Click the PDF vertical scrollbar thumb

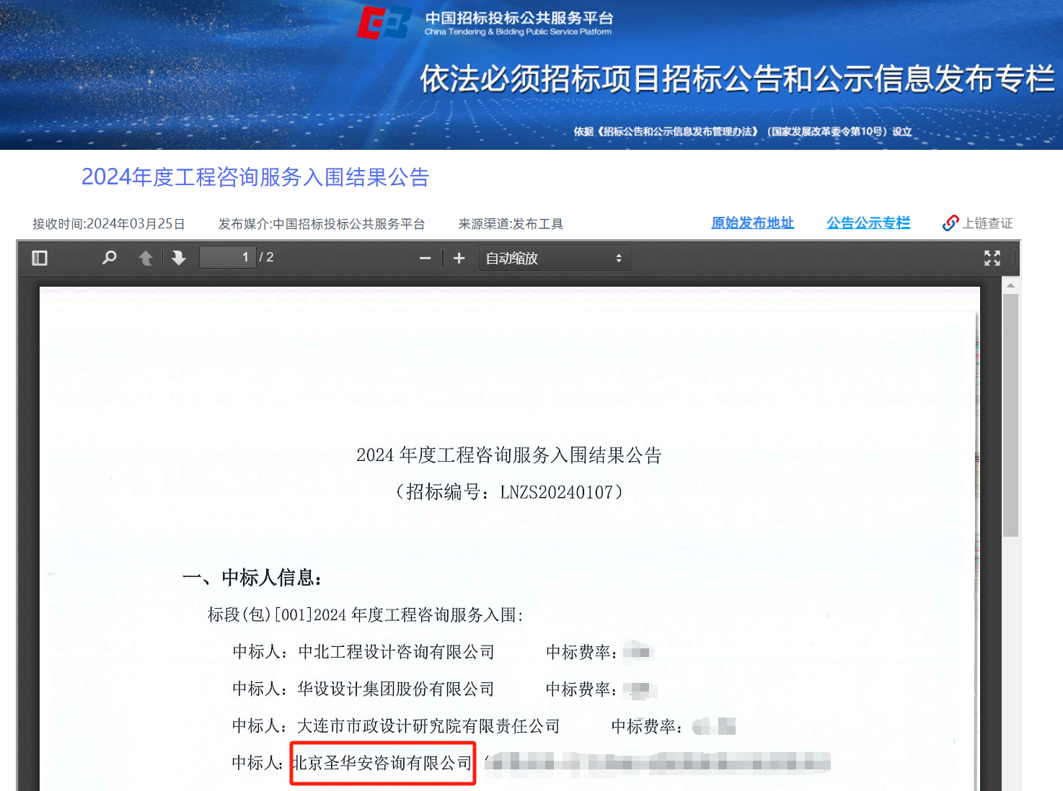[1010, 414]
